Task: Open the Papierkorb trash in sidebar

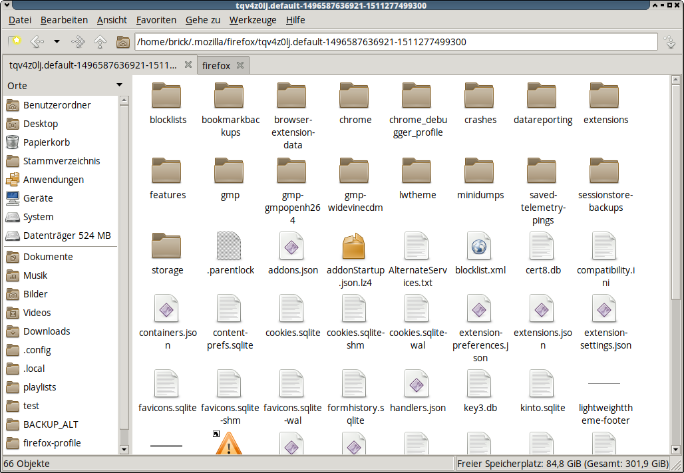Action: pos(47,142)
